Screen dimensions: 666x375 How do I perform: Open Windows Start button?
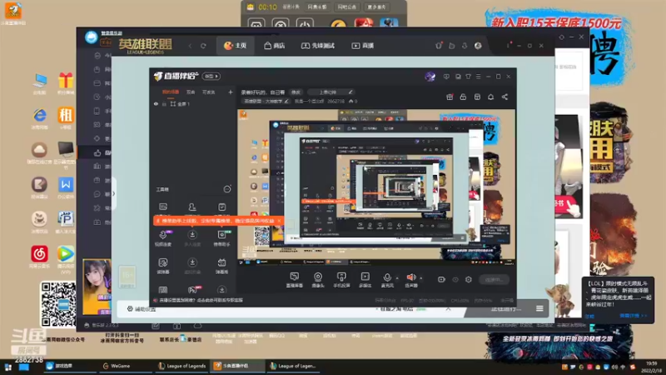[7, 367]
